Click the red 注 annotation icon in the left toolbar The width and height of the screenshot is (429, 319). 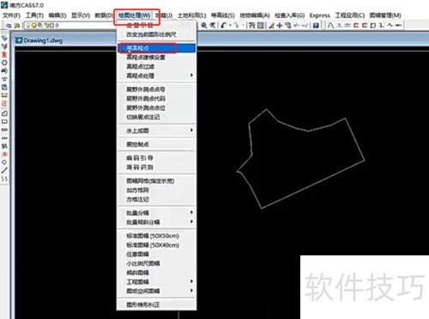tap(4, 103)
